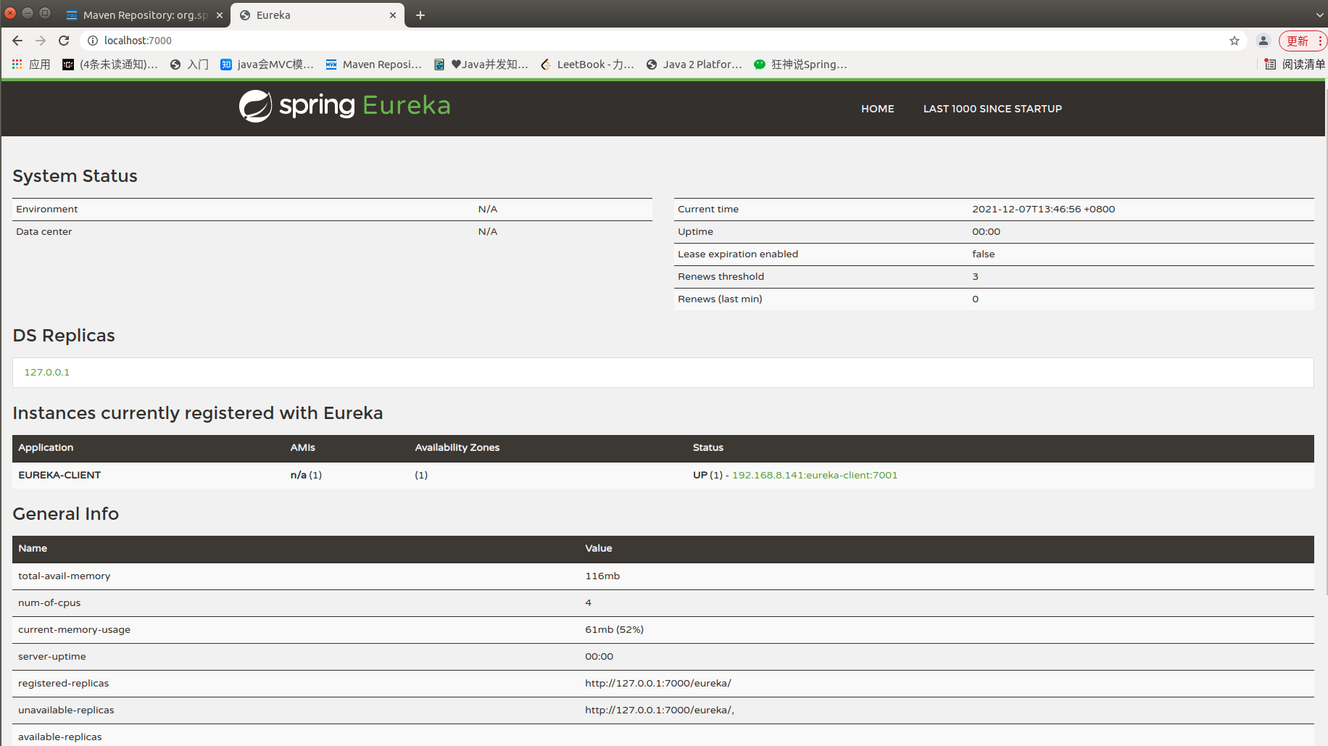The image size is (1328, 746).
Task: Open the java会MVC模 bookmark
Action: coord(267,65)
